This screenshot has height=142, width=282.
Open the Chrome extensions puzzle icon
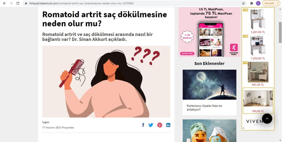(252, 3)
